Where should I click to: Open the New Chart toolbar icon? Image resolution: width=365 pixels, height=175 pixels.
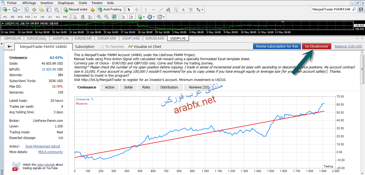[5, 10]
